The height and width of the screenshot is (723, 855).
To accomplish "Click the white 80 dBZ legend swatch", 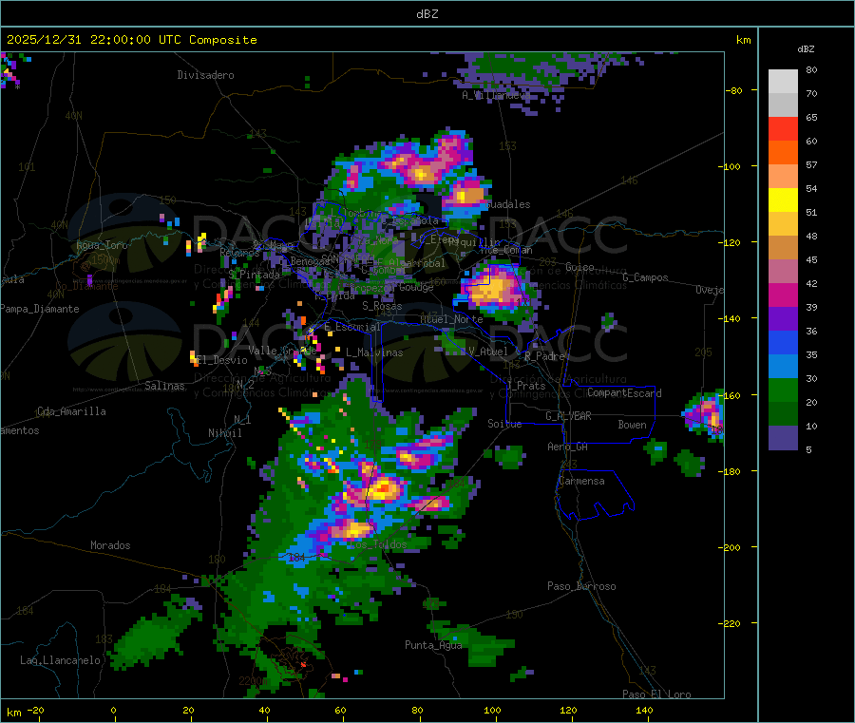I will [783, 82].
